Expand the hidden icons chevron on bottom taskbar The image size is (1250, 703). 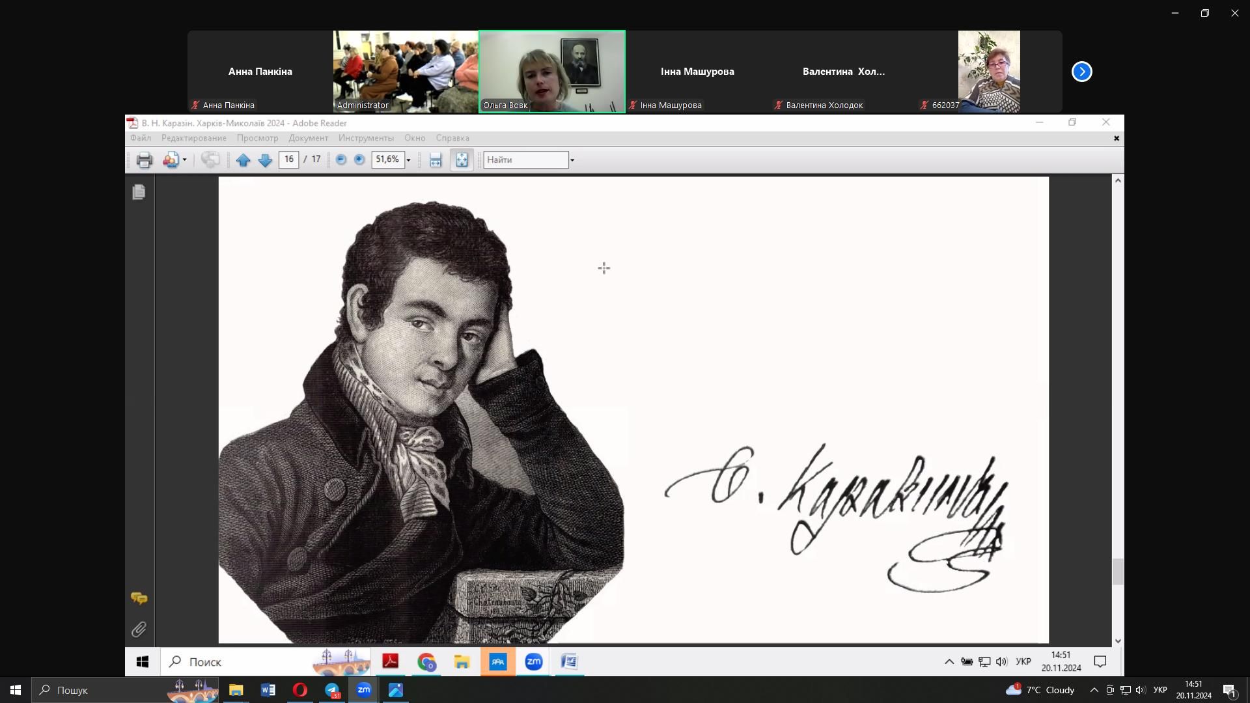(x=1094, y=690)
